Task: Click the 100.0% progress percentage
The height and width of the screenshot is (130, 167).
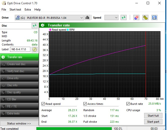Action: (118, 128)
